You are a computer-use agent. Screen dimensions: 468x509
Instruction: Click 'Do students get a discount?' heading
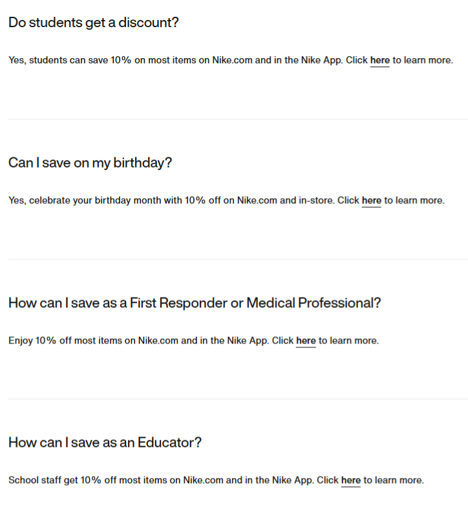pos(93,23)
